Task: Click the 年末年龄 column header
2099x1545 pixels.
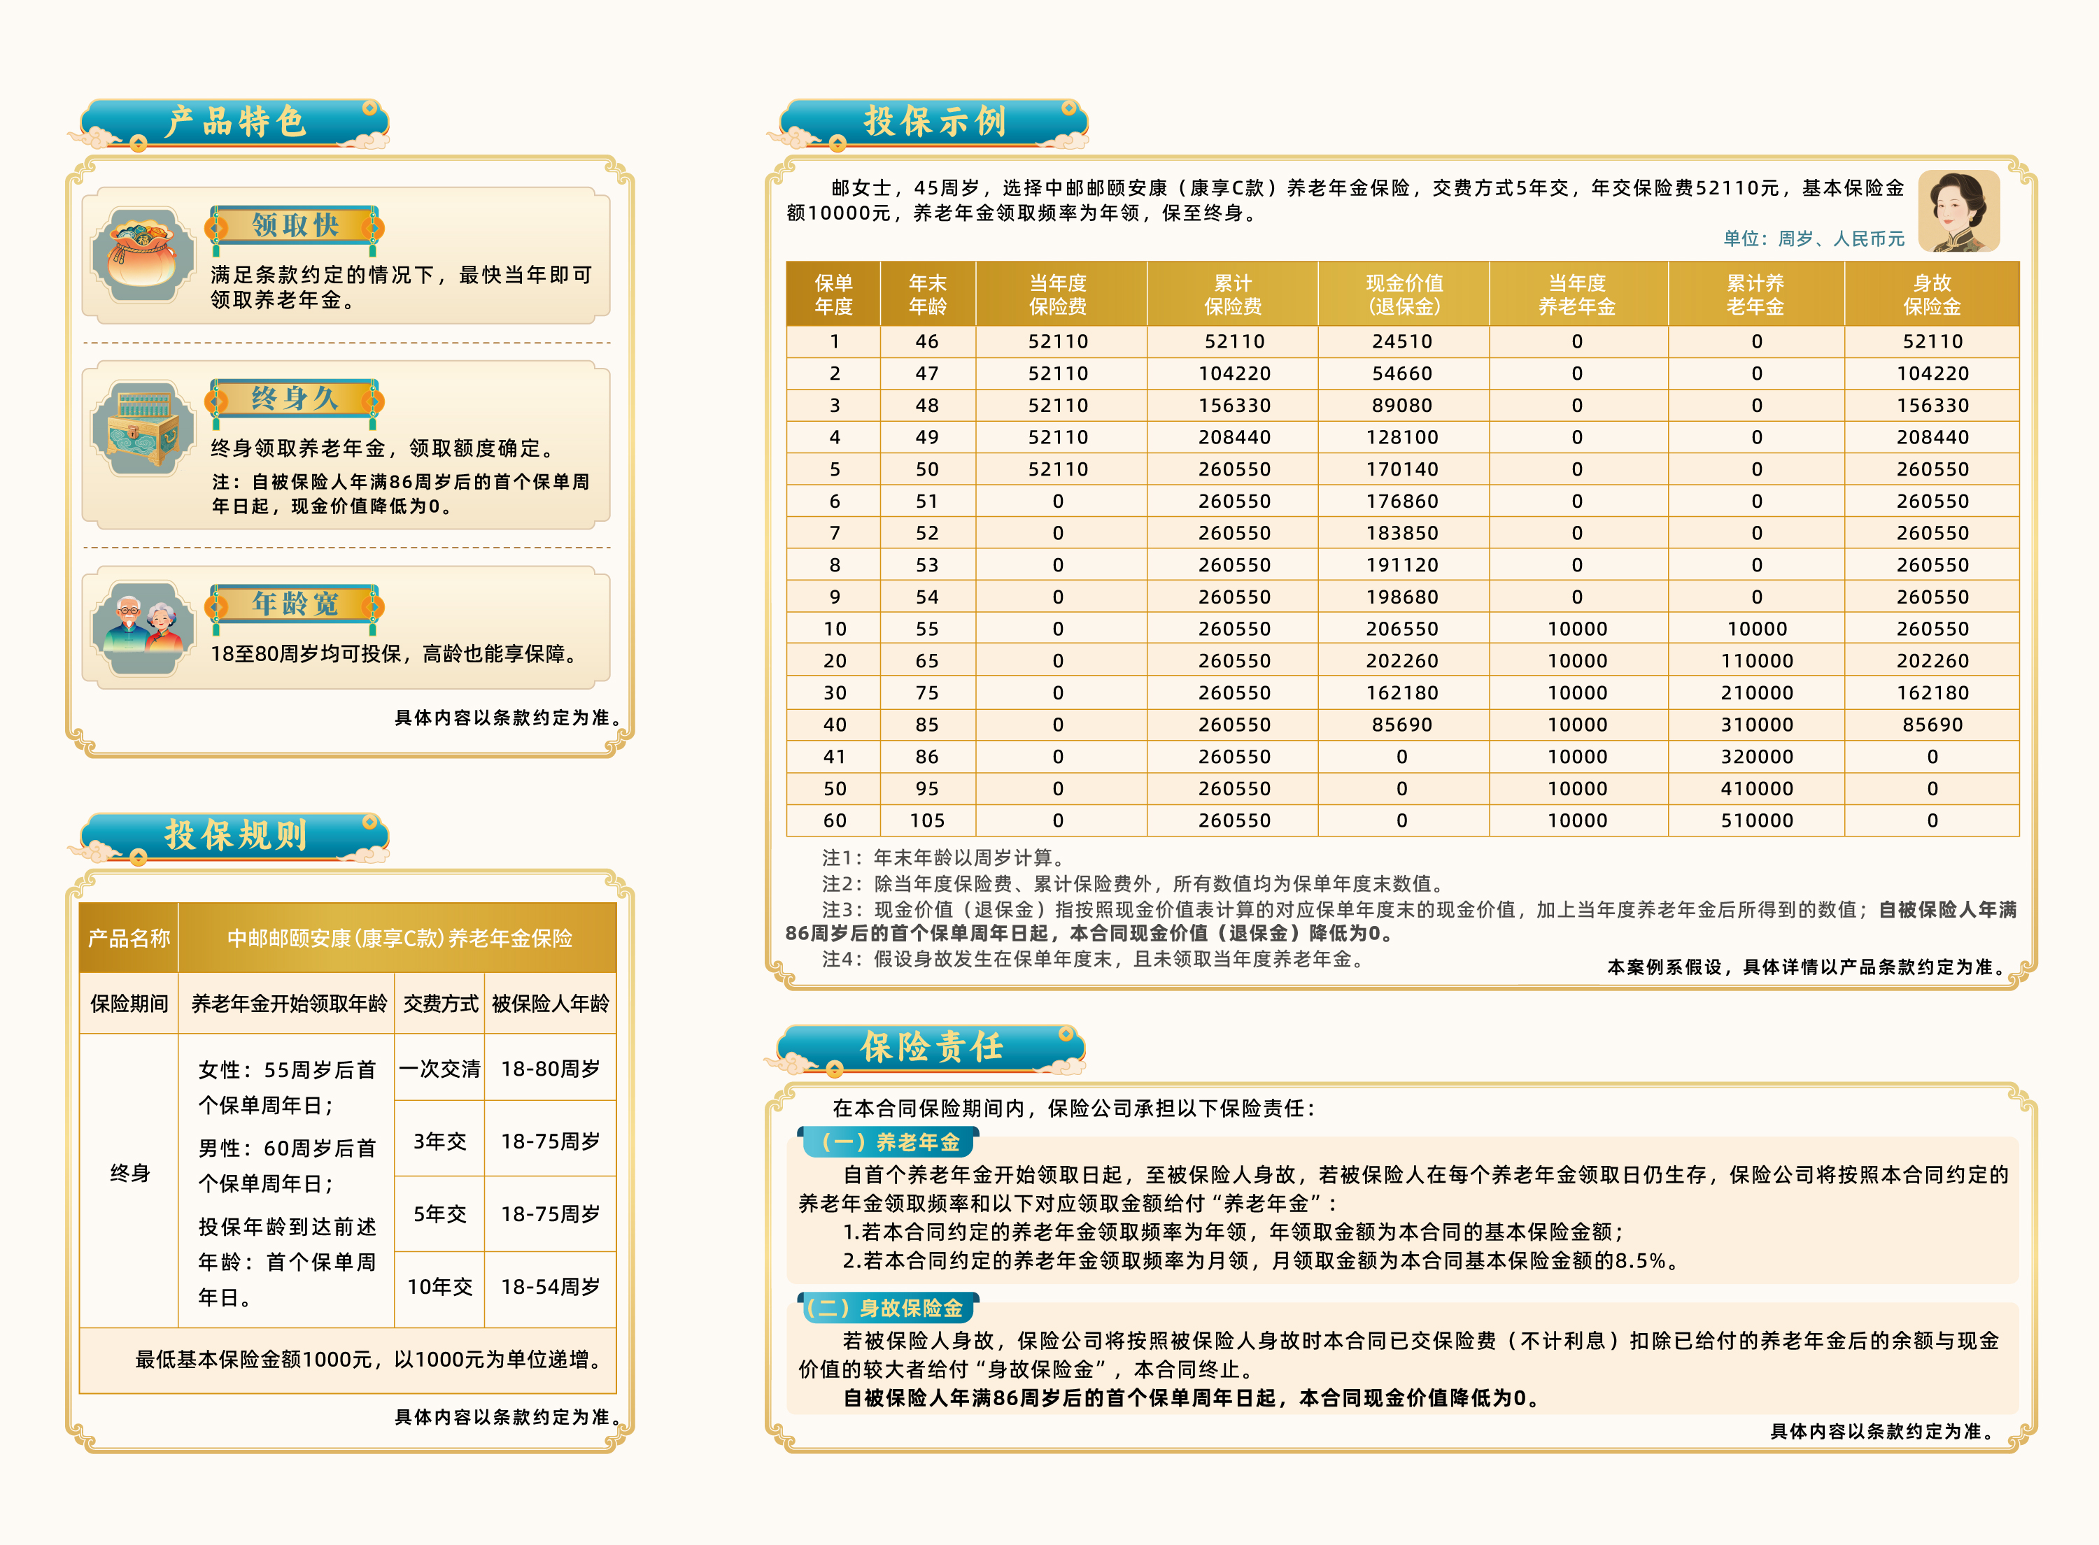Action: point(927,294)
